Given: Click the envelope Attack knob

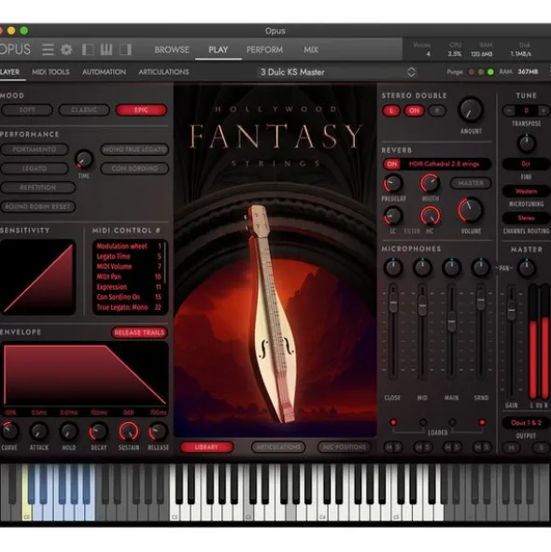Looking at the screenshot, I should (x=38, y=431).
